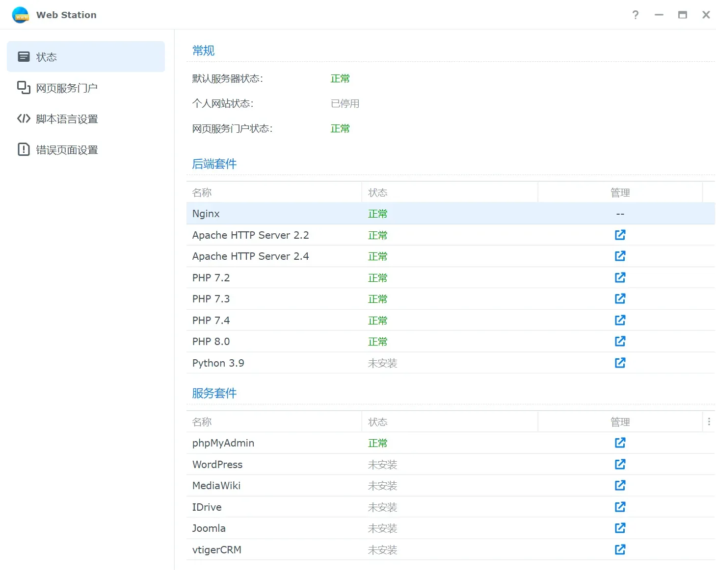Open manage link for IDrive
The image size is (716, 570).
click(620, 507)
